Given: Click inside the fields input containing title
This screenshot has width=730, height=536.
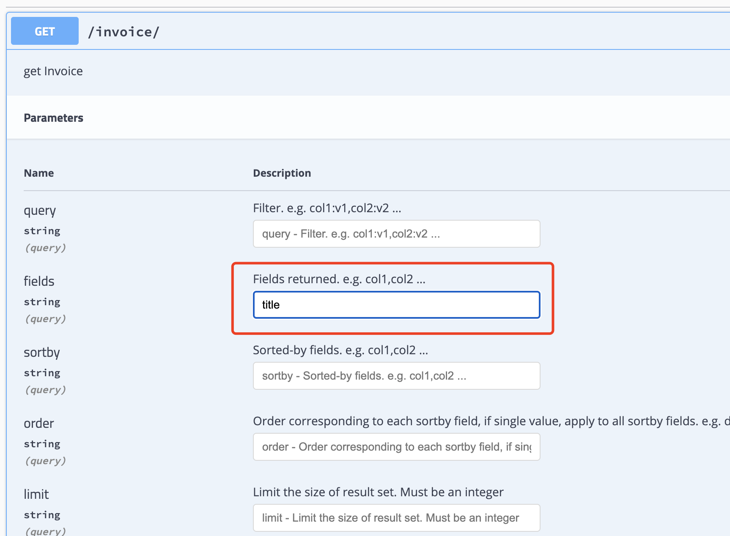Looking at the screenshot, I should click(x=396, y=304).
